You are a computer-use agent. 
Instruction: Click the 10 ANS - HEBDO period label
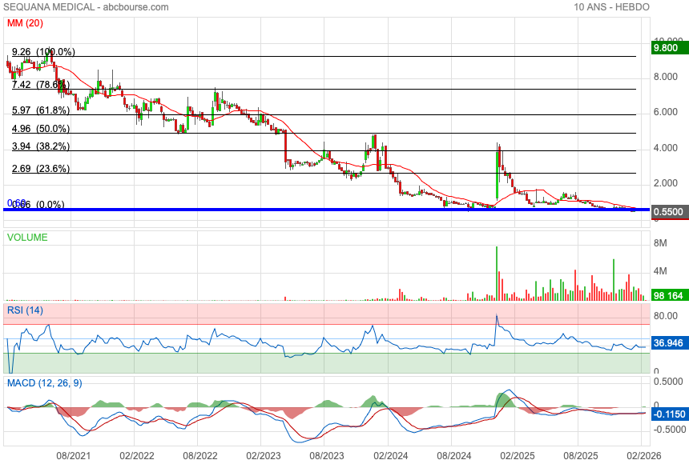611,7
